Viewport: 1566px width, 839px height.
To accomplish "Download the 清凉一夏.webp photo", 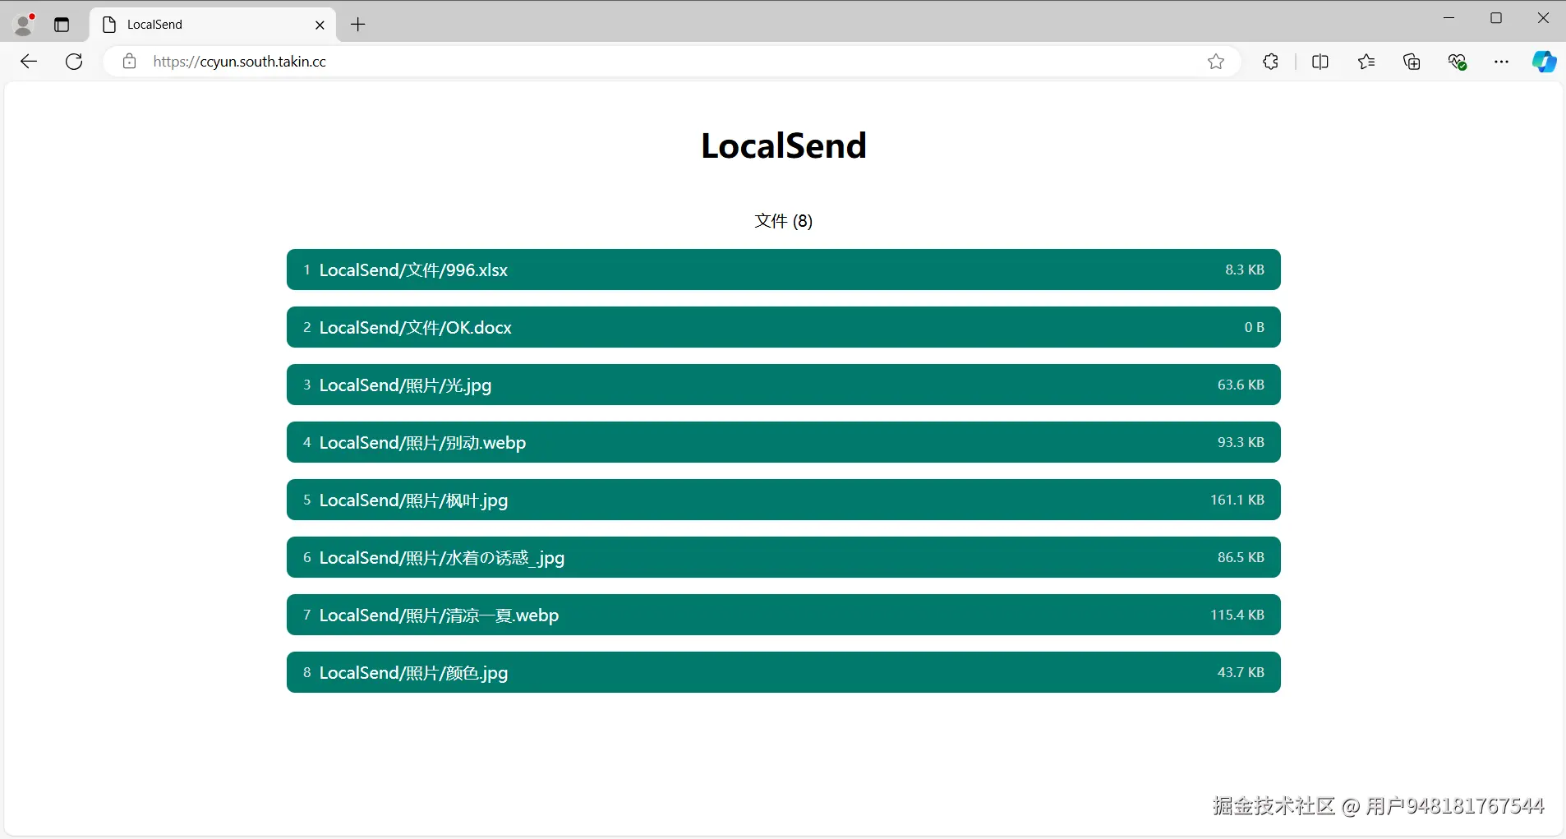I will (784, 615).
